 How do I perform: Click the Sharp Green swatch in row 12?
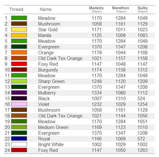[x=19, y=81]
